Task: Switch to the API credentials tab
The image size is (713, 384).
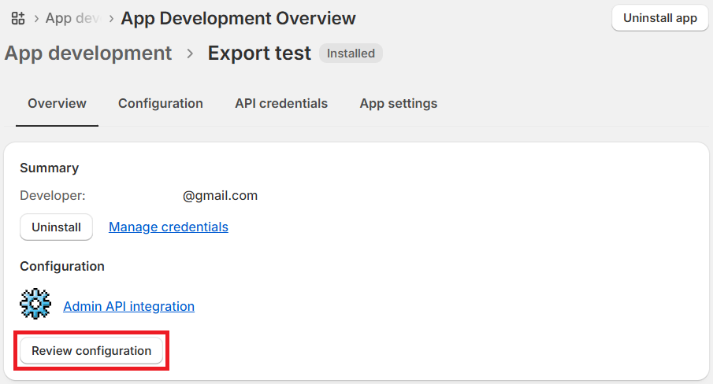Action: point(281,104)
